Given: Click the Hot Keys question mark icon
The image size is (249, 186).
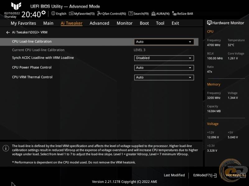Looking at the screenshot, I should click(x=243, y=175).
